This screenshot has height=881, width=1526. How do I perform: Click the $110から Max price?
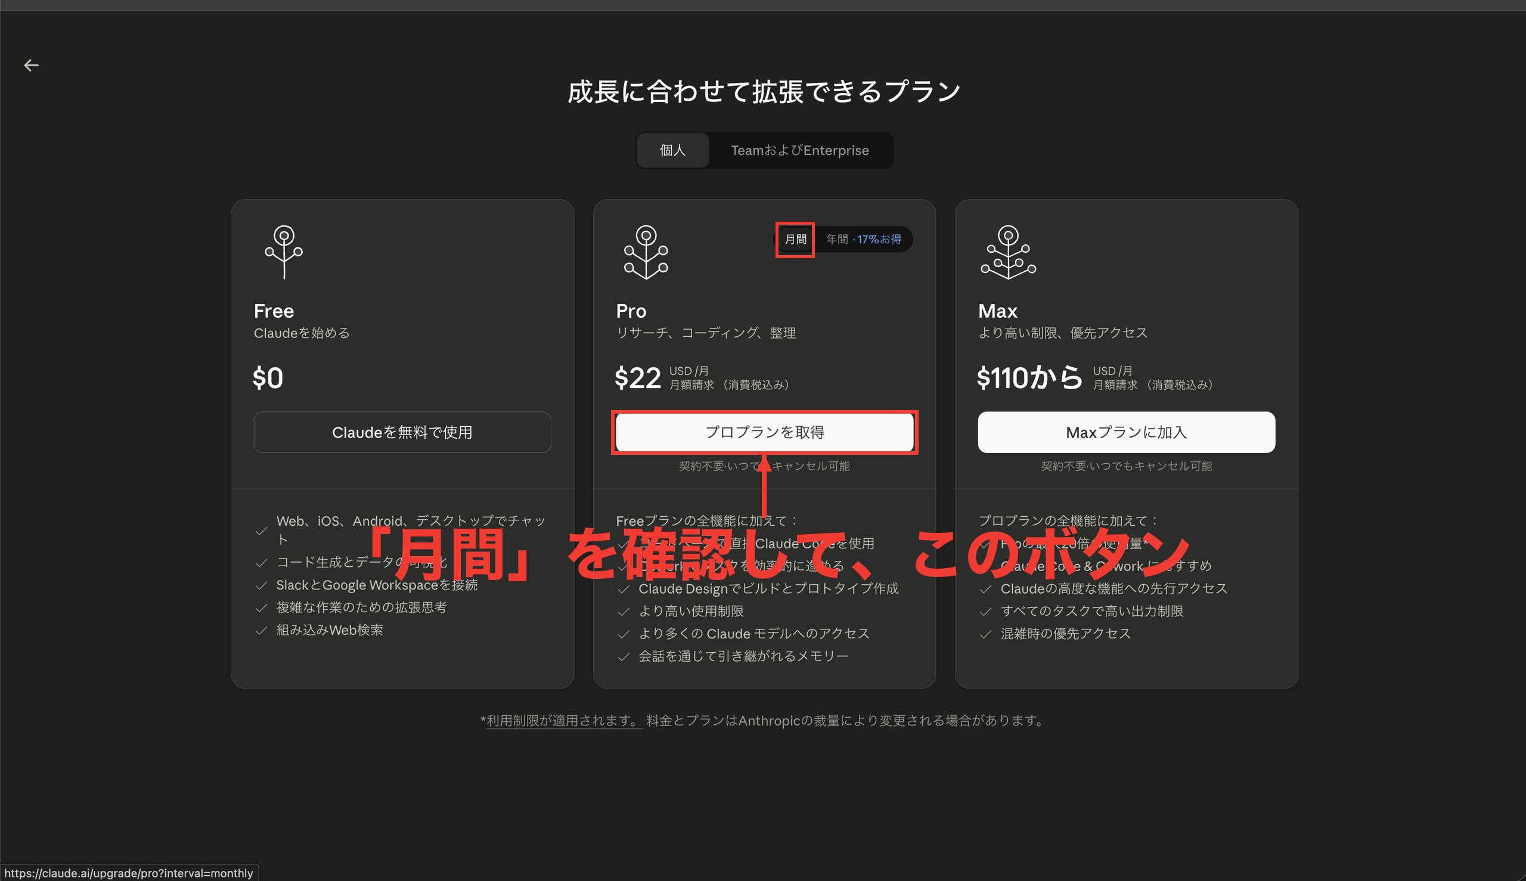click(1029, 378)
